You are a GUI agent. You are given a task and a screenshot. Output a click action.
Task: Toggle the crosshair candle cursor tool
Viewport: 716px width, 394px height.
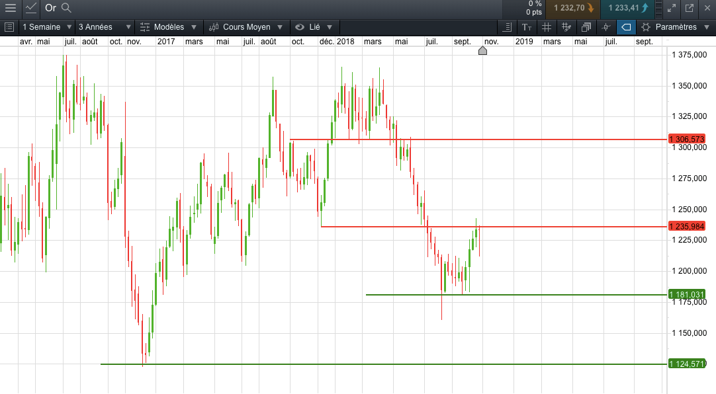(606, 27)
